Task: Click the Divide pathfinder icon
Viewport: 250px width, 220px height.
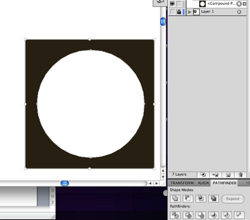Action: [x=175, y=215]
